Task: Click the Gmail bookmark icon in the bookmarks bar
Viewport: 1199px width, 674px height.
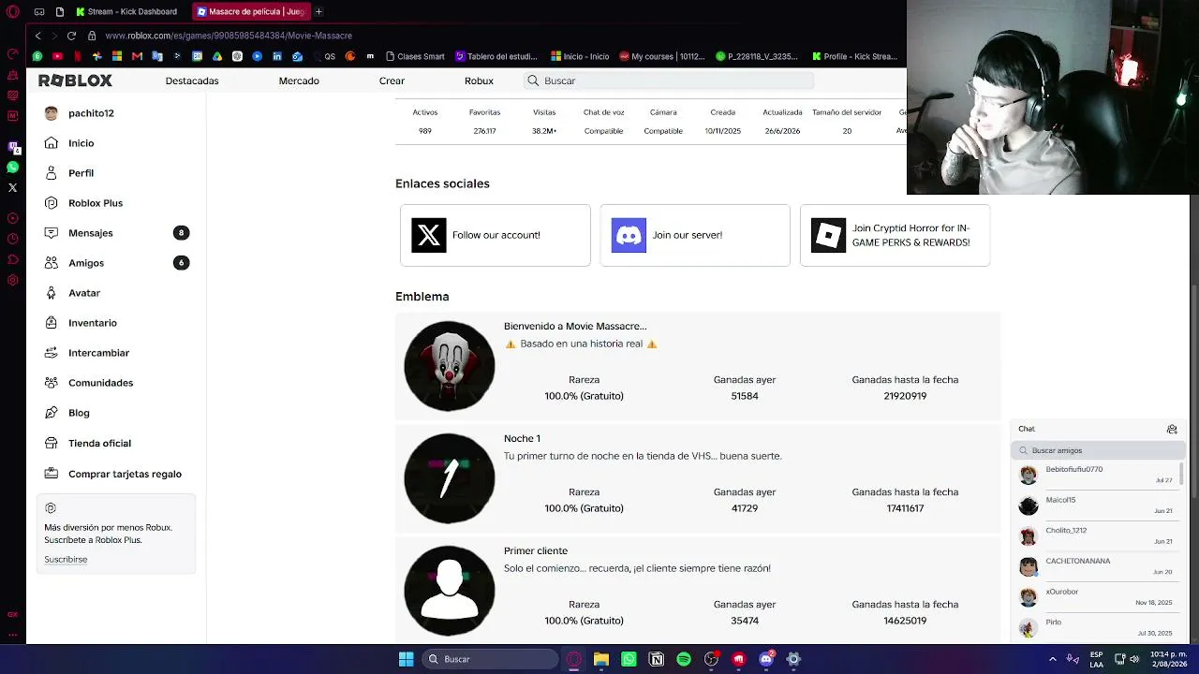Action: (x=138, y=56)
